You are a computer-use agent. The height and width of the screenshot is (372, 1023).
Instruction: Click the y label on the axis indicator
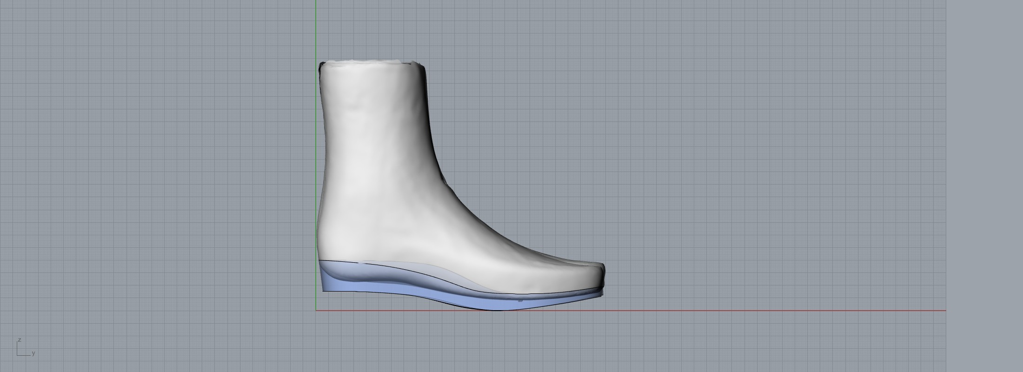(33, 353)
